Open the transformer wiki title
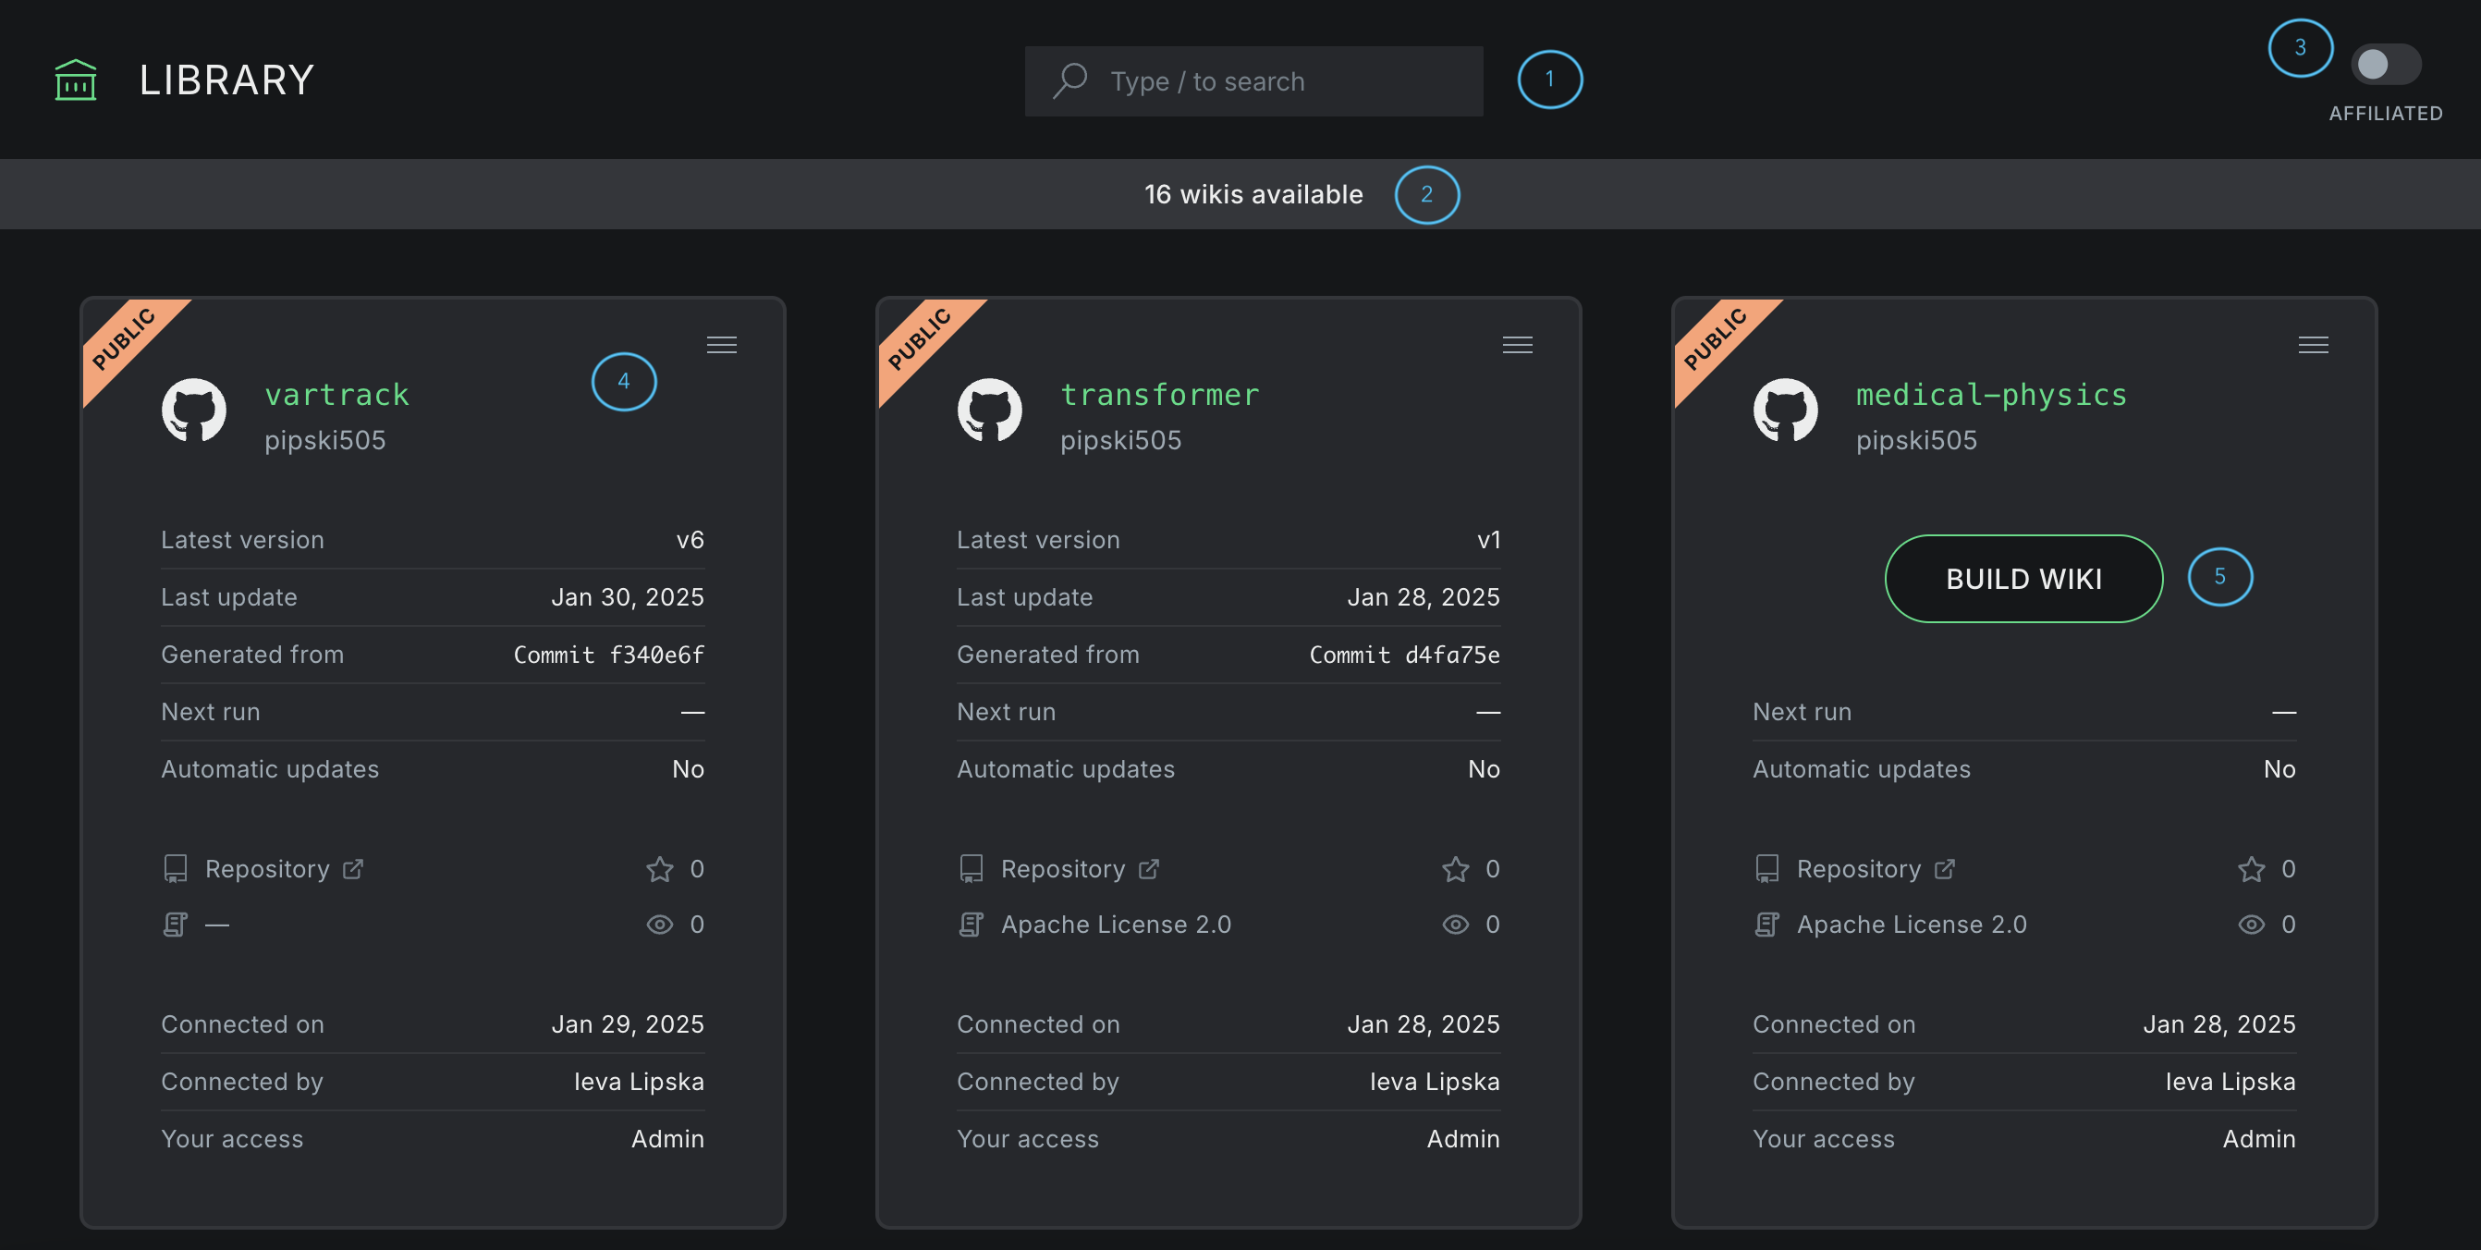This screenshot has height=1250, width=2481. [1159, 395]
